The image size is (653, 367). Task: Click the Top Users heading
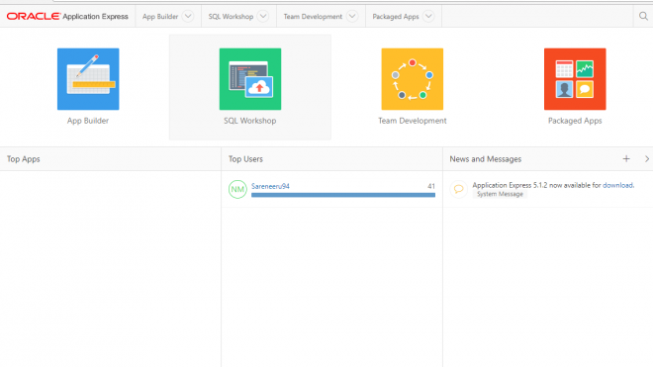click(x=245, y=159)
